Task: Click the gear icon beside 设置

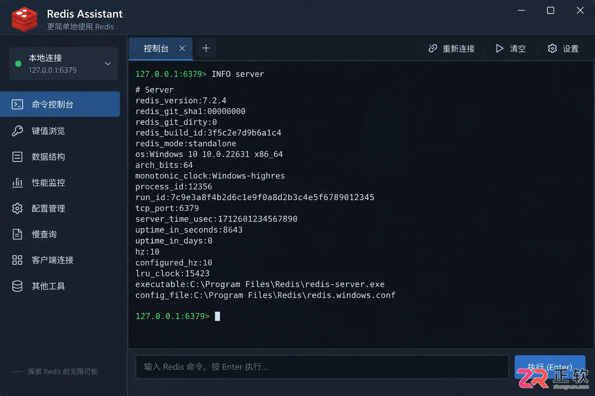Action: pyautogui.click(x=552, y=48)
